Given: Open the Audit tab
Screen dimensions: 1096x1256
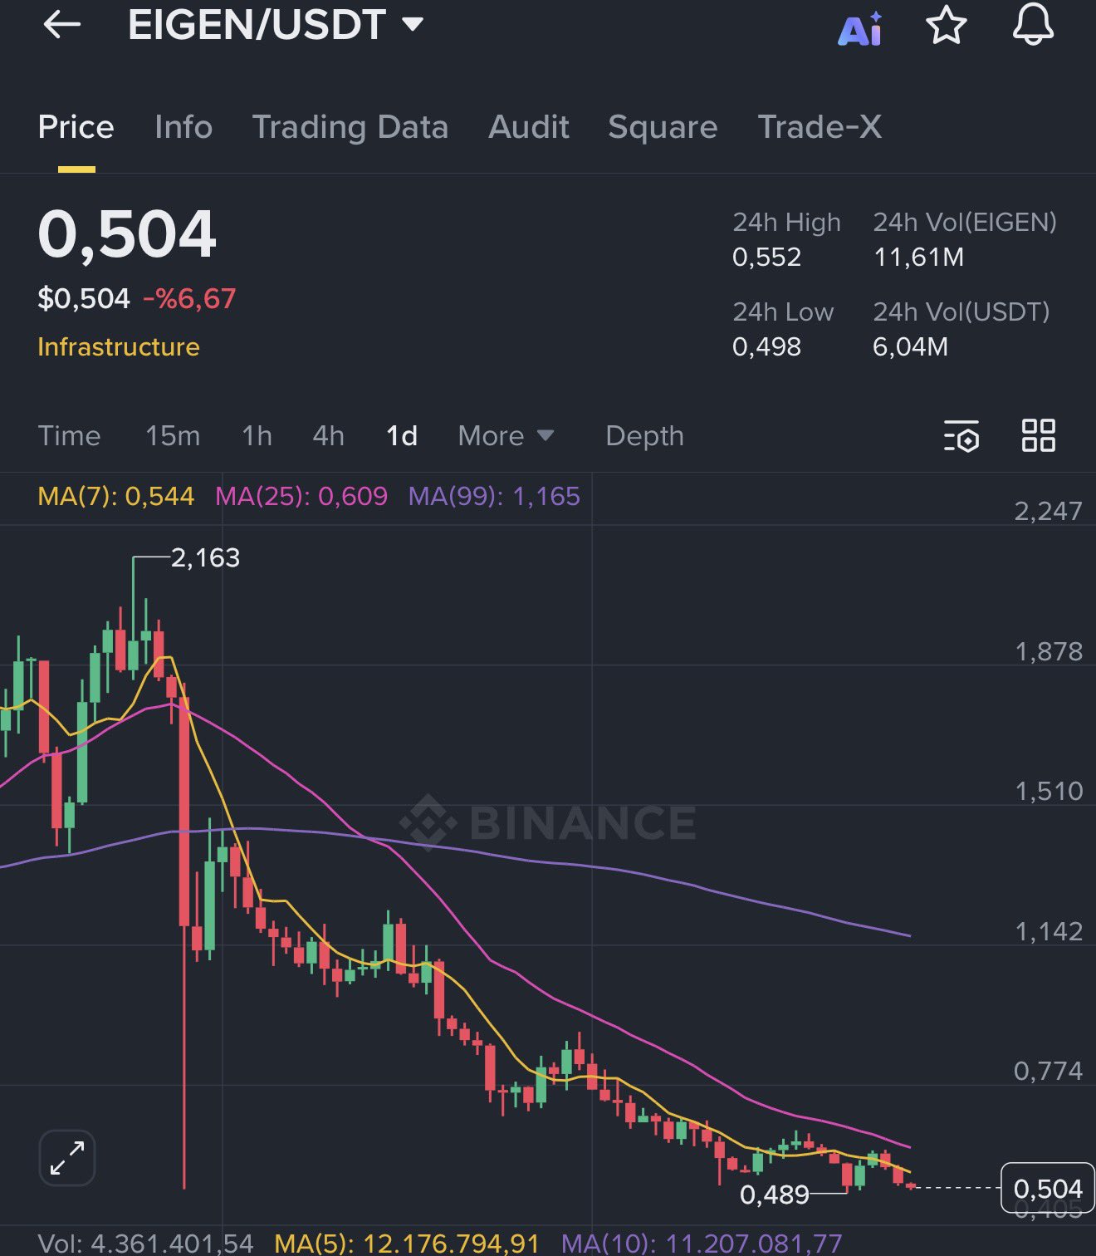Looking at the screenshot, I should pos(528,127).
